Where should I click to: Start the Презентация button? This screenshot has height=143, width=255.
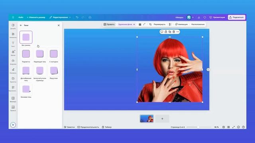[217, 17]
